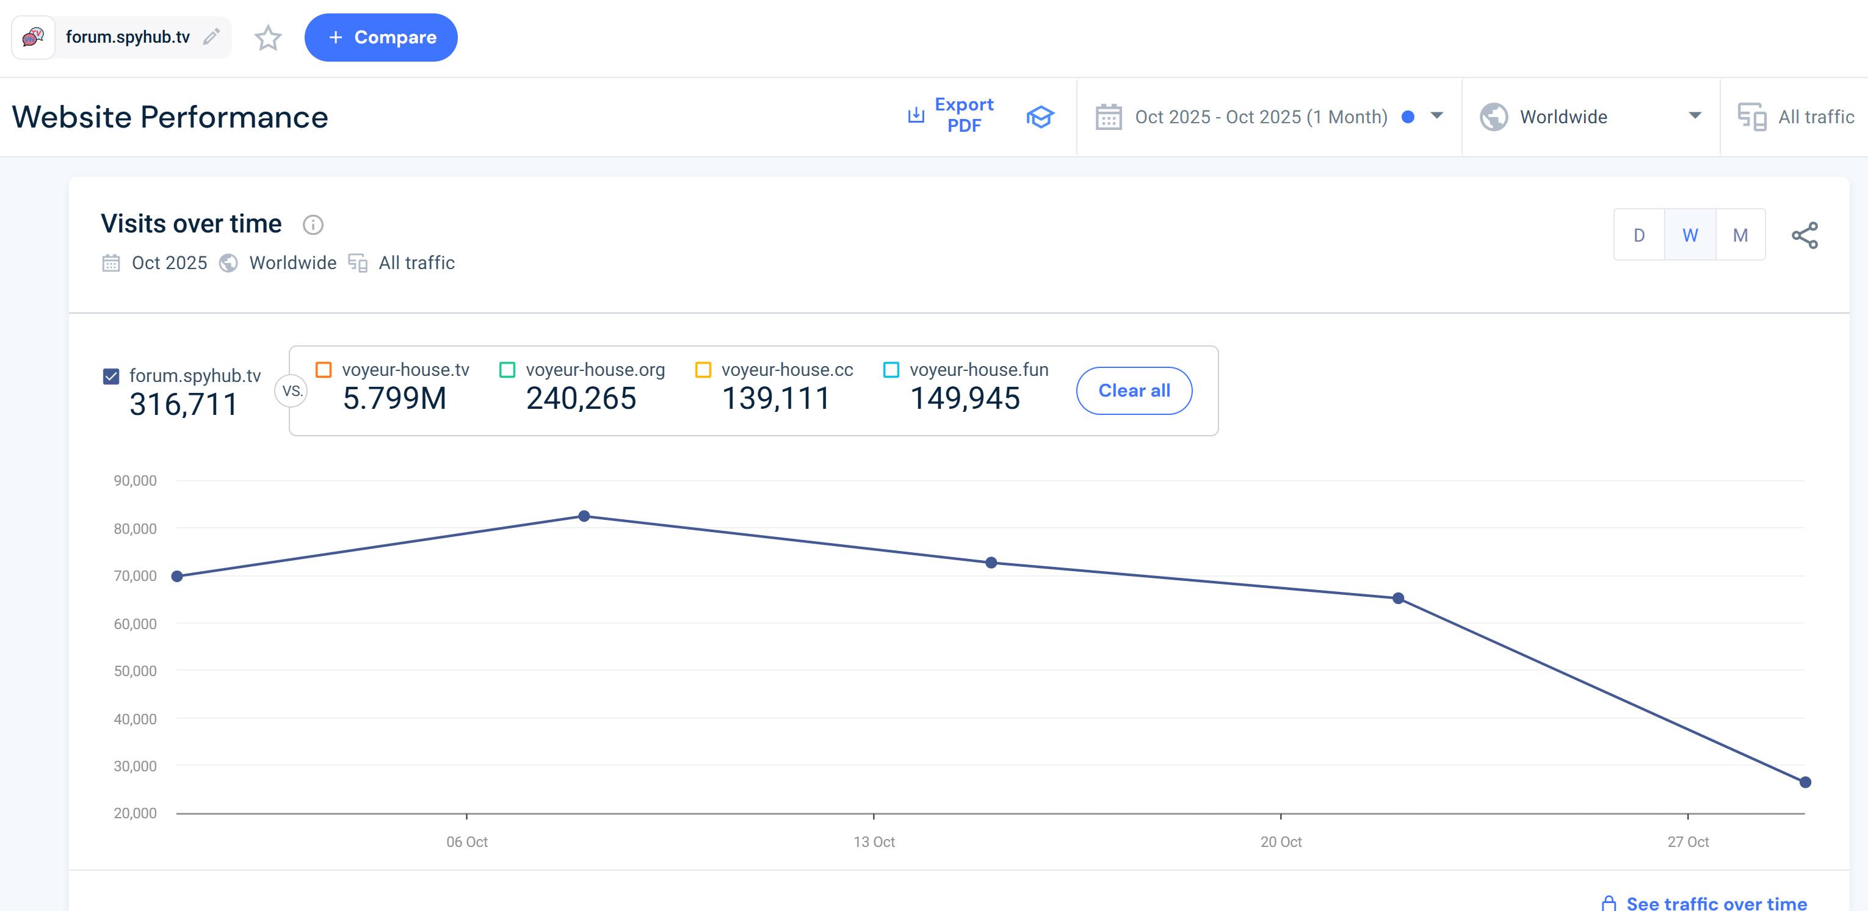The image size is (1868, 911).
Task: Star this website as favorite
Action: pos(267,38)
